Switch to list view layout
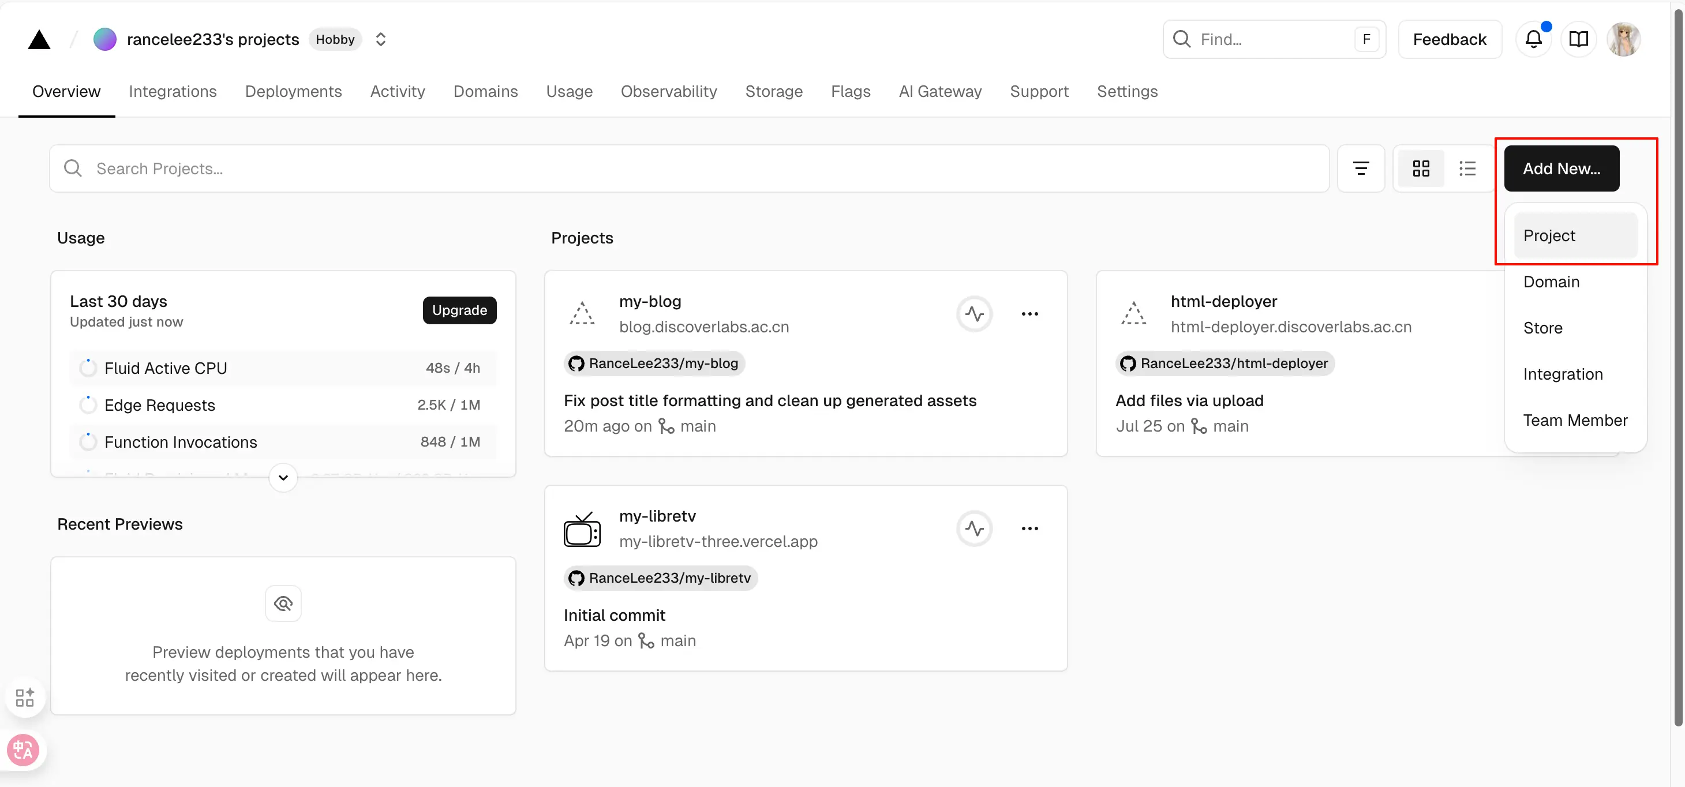The image size is (1685, 787). 1467,169
